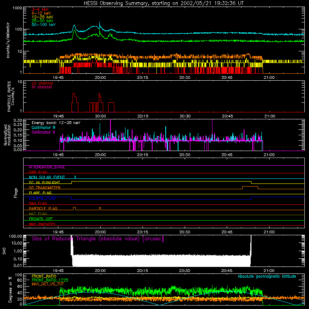Select the BAD_PACKETS flag label
309x309 pixels.
[x=42, y=224]
